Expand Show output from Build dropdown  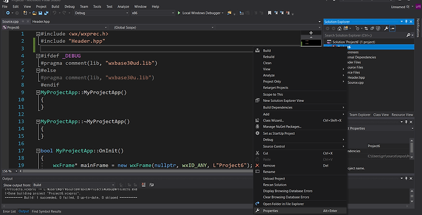click(74, 185)
